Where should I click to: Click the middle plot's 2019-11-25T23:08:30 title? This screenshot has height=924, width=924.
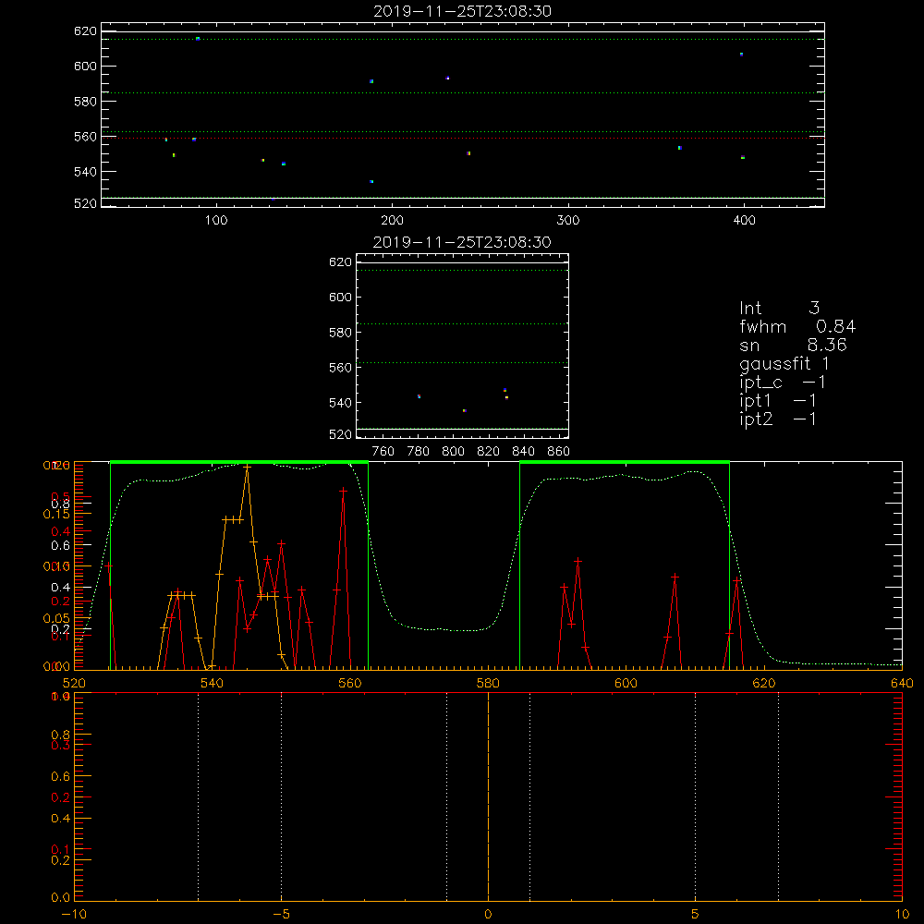point(462,242)
